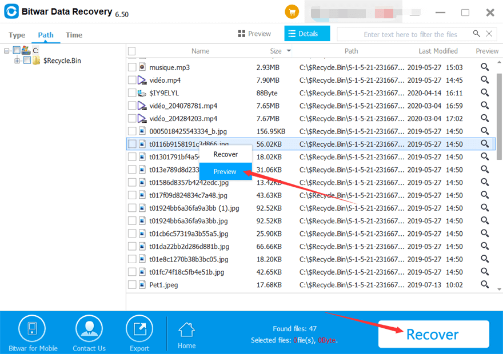Viewport: 503px width, 354px height.
Task: Check the 0005018425543334_b.jpg checkbox
Action: 132,131
